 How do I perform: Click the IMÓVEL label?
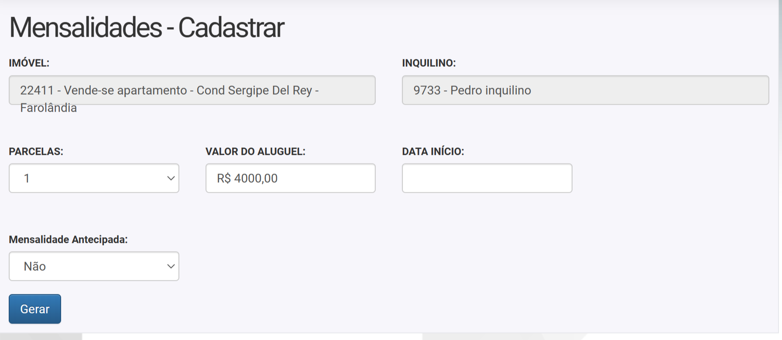pos(29,63)
